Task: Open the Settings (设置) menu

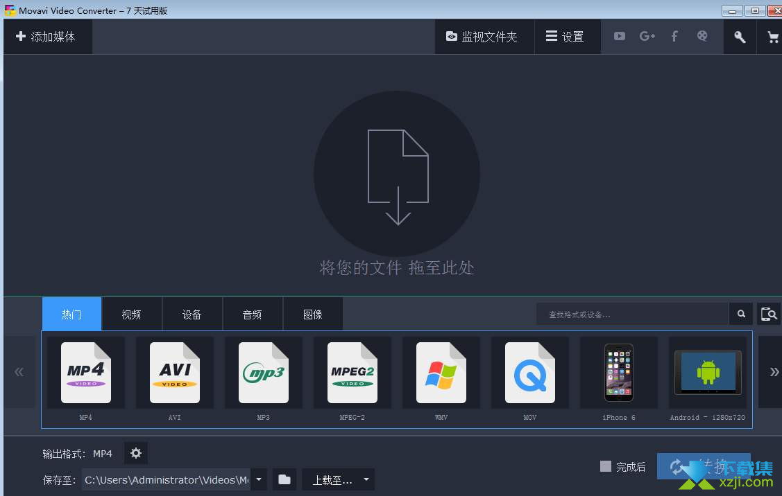Action: pyautogui.click(x=567, y=36)
